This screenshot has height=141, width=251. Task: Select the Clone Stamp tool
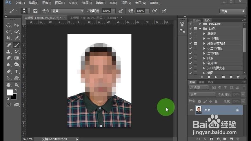[x=8, y=52]
